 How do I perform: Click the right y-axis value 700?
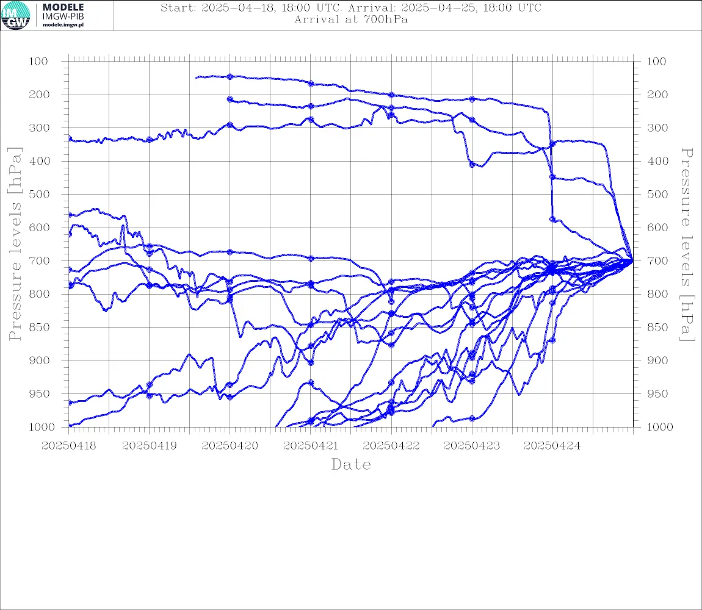(657, 261)
